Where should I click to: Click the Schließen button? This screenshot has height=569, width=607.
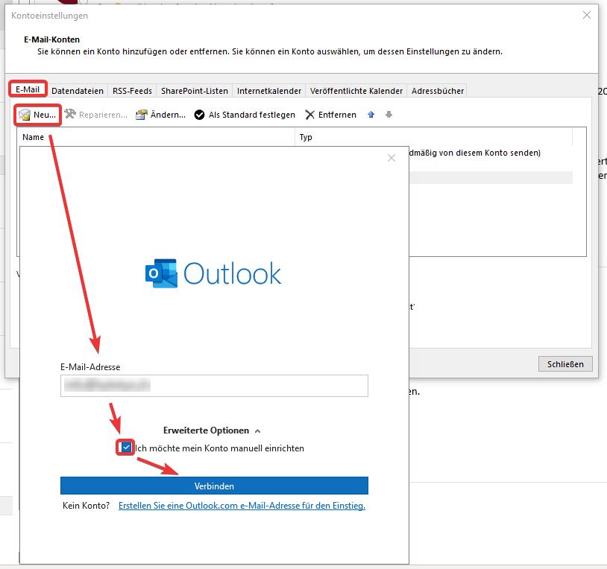pyautogui.click(x=565, y=364)
